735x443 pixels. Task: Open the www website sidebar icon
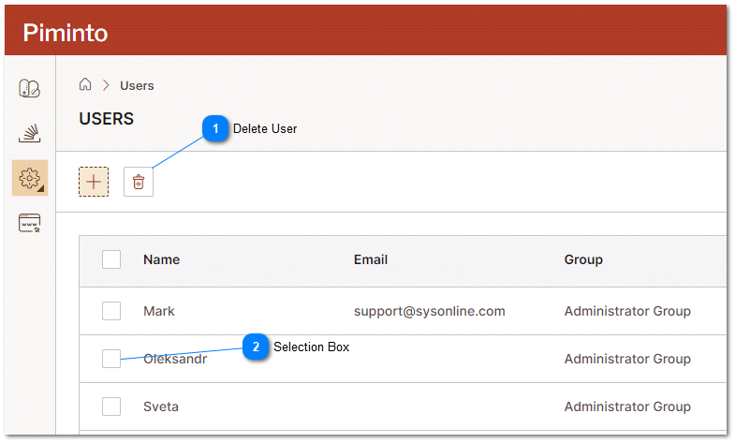[x=30, y=223]
